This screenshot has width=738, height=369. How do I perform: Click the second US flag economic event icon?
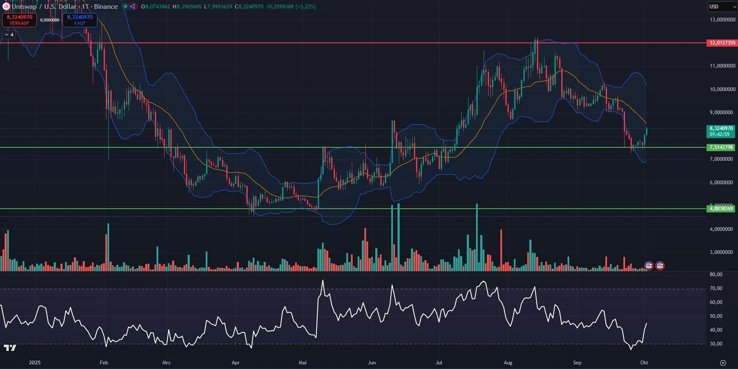(x=659, y=265)
